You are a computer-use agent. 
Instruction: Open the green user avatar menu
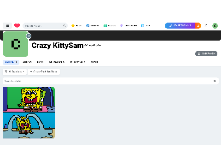215,26
